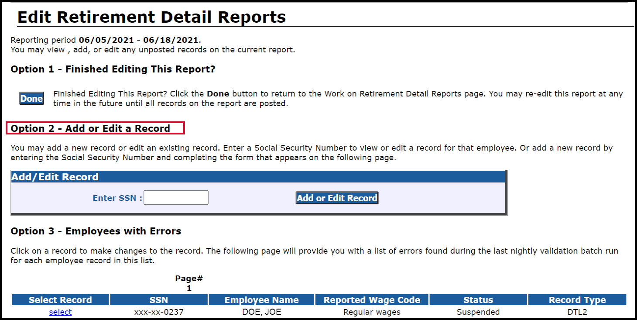Click the Employee Name column header
637x320 pixels.
[261, 299]
